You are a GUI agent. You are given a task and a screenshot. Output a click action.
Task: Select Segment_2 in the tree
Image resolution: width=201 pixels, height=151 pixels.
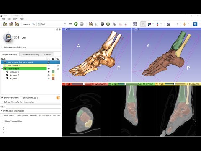click(14, 75)
